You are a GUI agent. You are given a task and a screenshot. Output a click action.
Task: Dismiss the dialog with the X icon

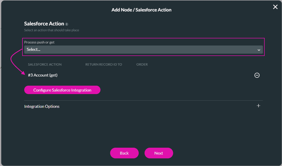(275, 7)
